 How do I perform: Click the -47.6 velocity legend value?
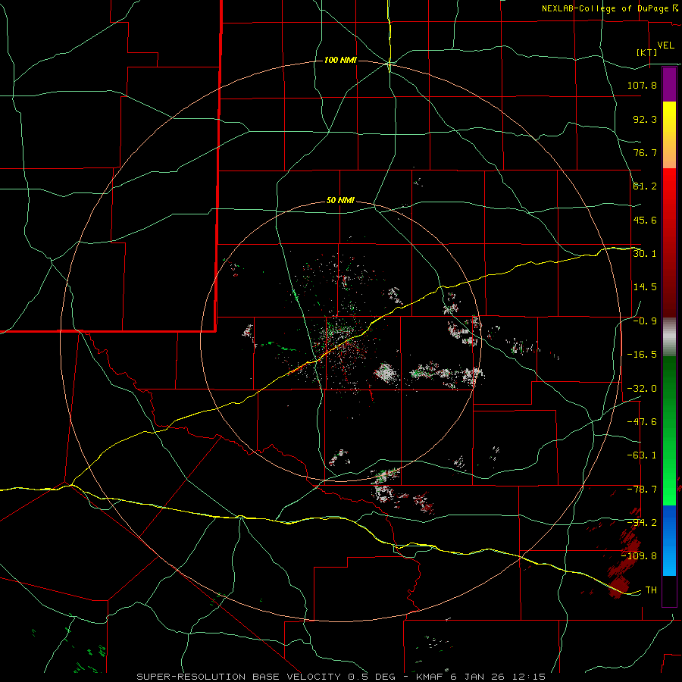click(642, 422)
